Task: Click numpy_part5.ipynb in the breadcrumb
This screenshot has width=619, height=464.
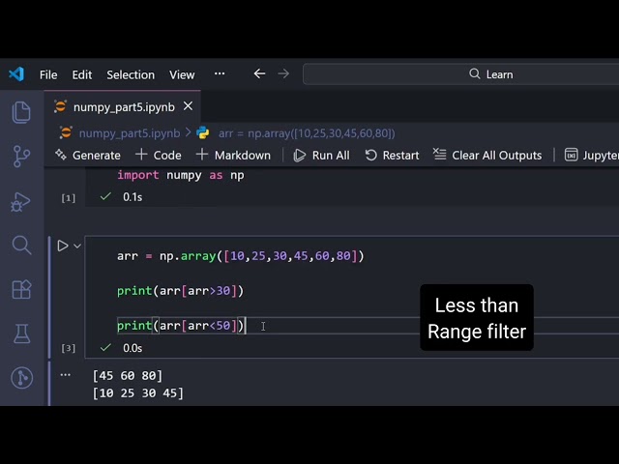Action: (x=130, y=133)
